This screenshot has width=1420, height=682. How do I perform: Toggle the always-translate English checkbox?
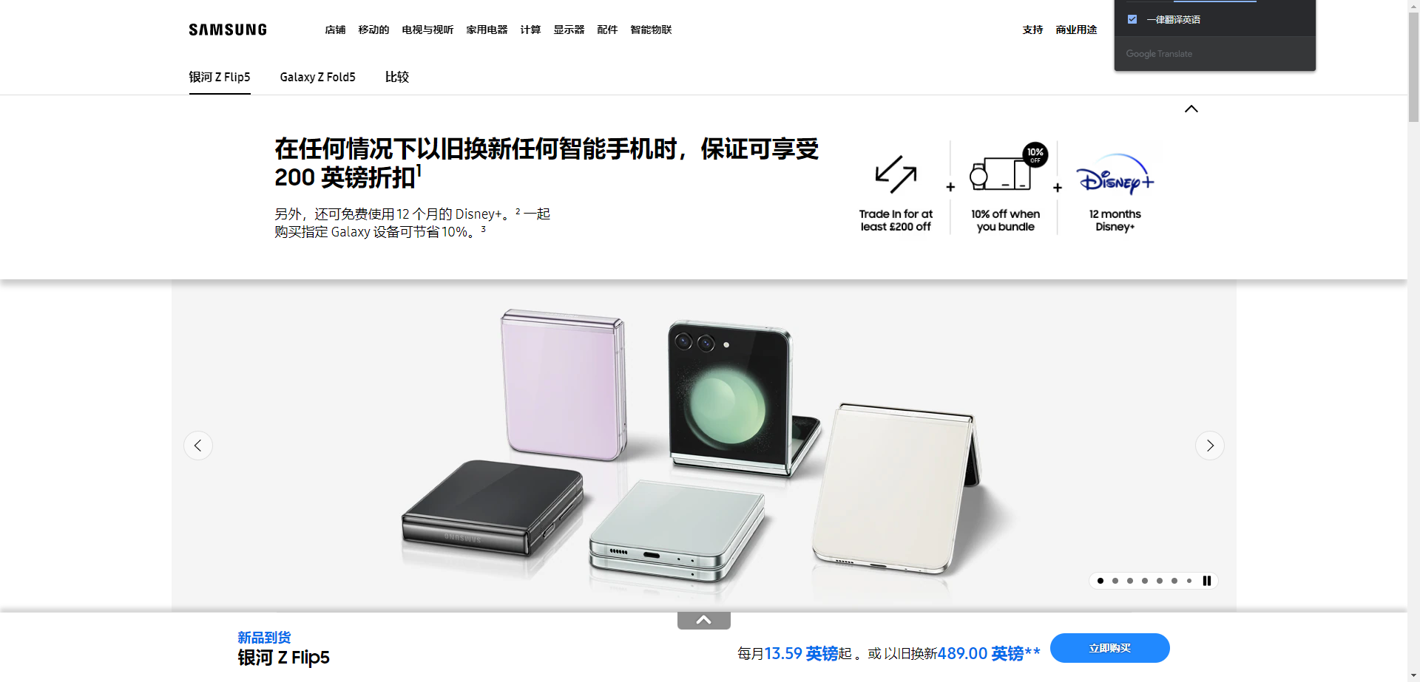1132,19
